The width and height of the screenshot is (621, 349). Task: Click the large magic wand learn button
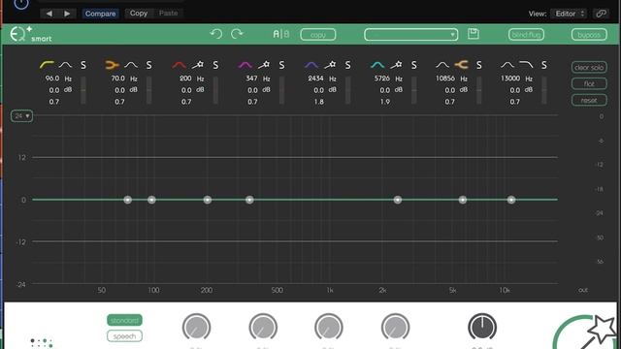pyautogui.click(x=585, y=333)
